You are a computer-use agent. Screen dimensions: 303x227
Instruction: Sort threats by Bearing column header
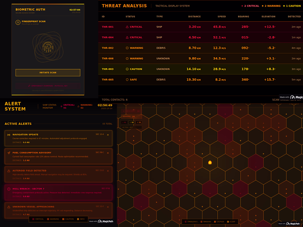(x=243, y=17)
